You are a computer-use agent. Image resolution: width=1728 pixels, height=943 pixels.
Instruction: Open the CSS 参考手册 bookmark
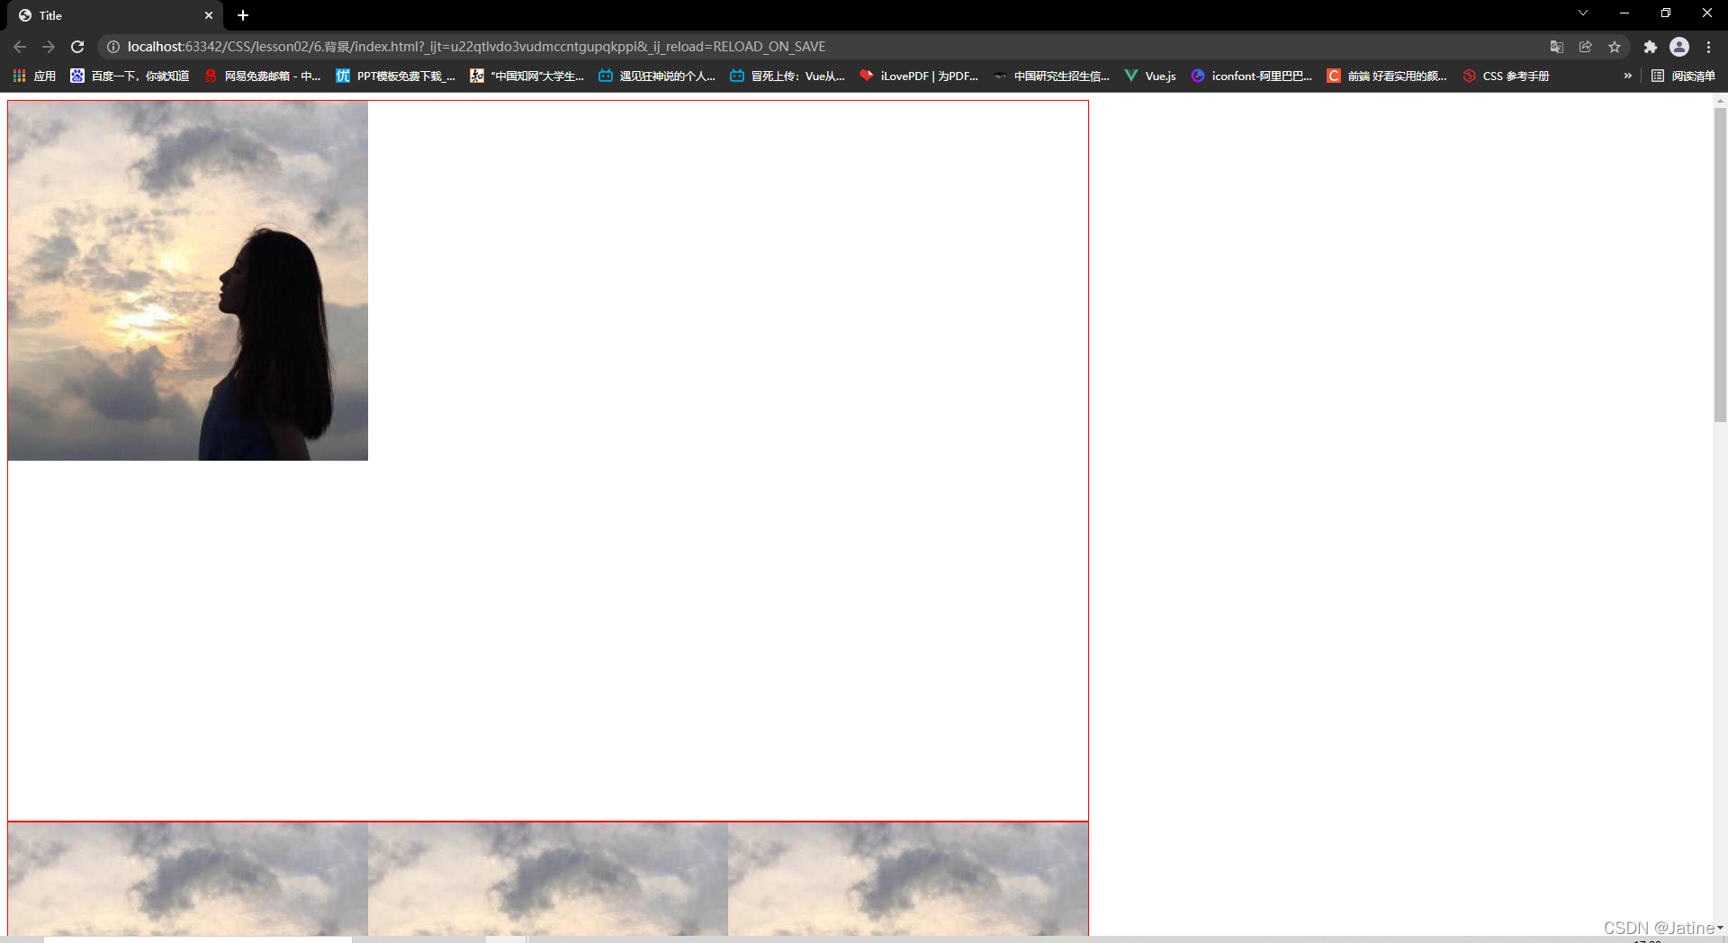pyautogui.click(x=1506, y=76)
